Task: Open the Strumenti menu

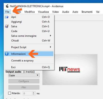Action: 87,12
